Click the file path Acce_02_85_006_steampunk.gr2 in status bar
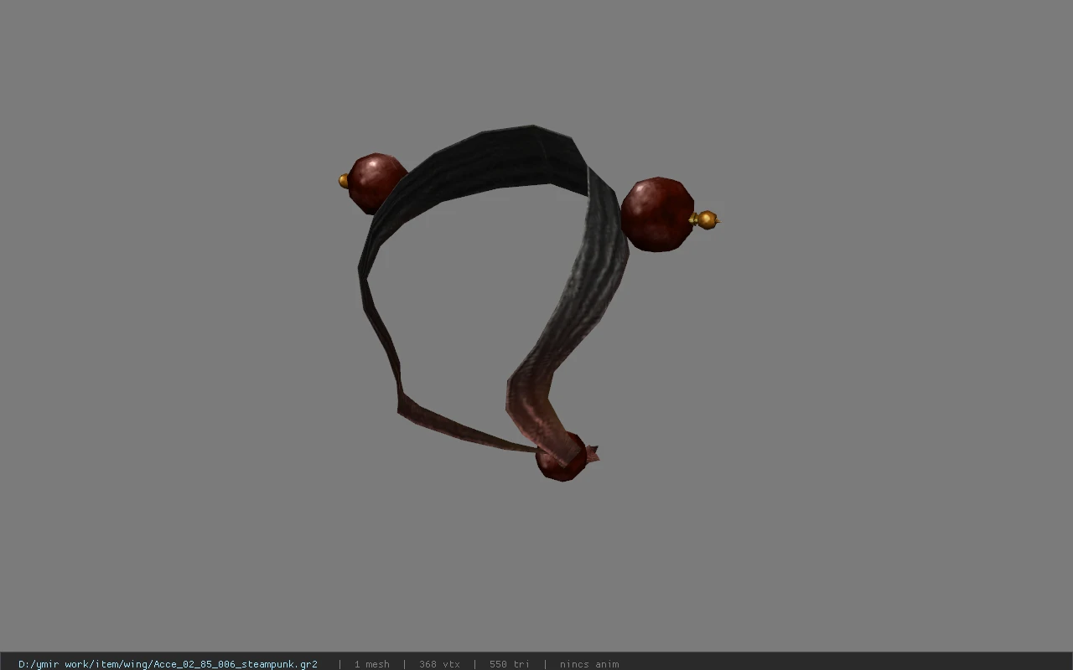Viewport: 1073px width, 670px height. pos(168,664)
